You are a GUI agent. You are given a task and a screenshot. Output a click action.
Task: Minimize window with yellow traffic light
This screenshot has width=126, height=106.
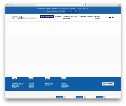pos(9,5)
